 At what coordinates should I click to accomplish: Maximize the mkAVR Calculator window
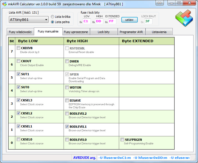[179, 3]
